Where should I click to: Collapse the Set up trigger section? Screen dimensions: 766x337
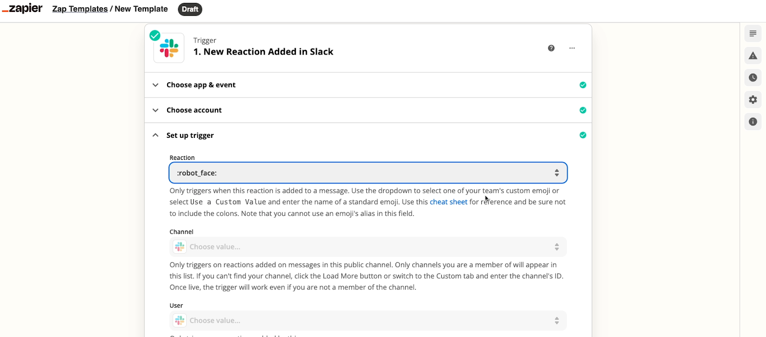pos(368,135)
